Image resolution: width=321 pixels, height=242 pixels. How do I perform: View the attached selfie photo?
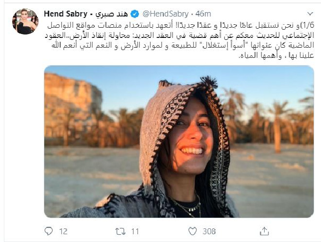click(x=179, y=141)
